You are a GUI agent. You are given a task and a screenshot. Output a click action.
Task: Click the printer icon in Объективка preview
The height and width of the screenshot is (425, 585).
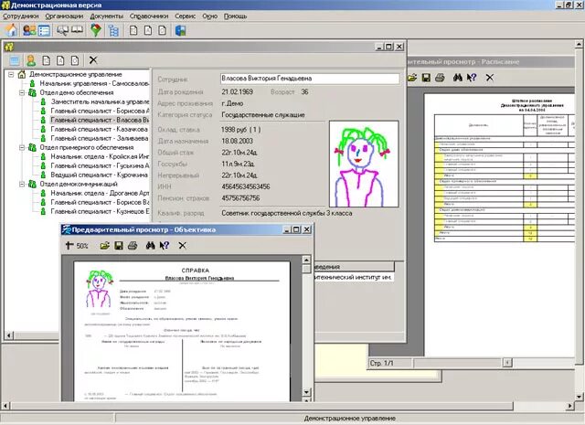(133, 246)
